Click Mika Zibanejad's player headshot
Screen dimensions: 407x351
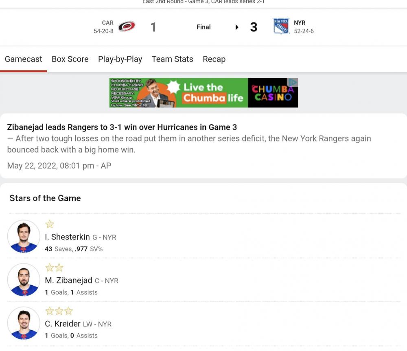click(x=24, y=280)
